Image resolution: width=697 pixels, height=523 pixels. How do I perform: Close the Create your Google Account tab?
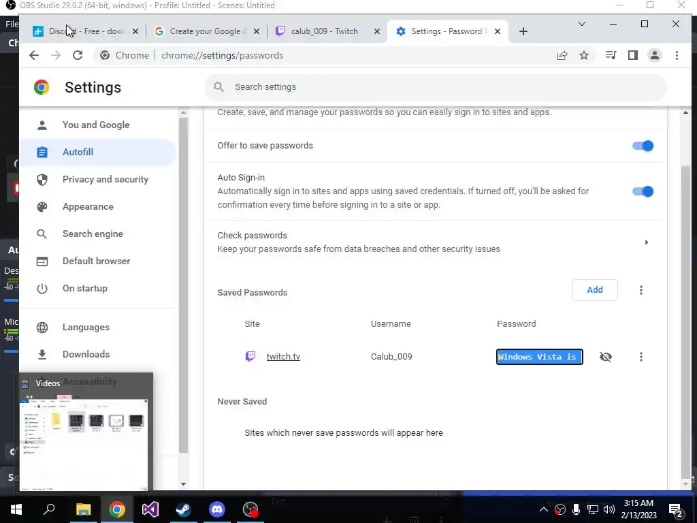click(257, 31)
